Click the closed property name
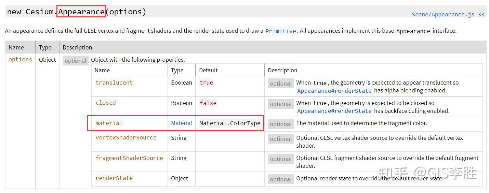489x193 pixels. tap(106, 103)
